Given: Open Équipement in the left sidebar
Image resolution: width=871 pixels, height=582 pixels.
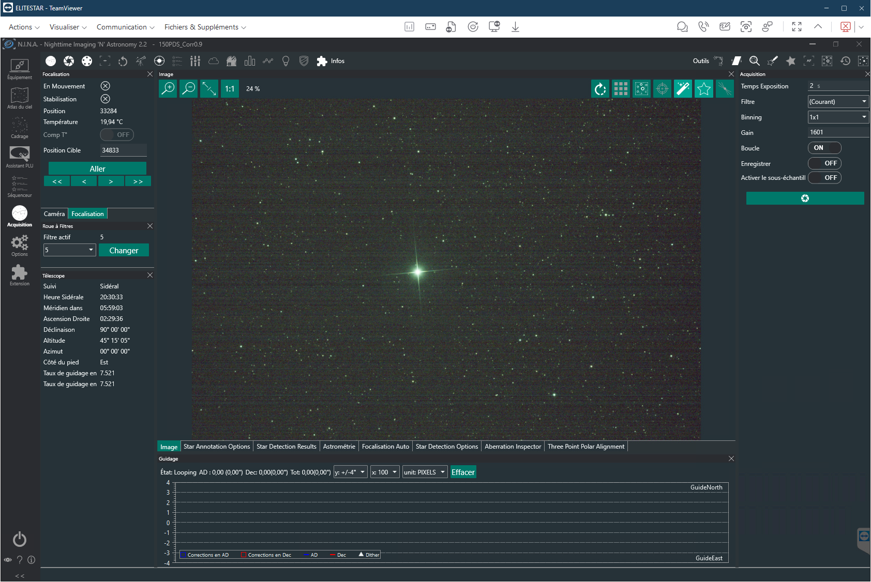Looking at the screenshot, I should pyautogui.click(x=20, y=69).
